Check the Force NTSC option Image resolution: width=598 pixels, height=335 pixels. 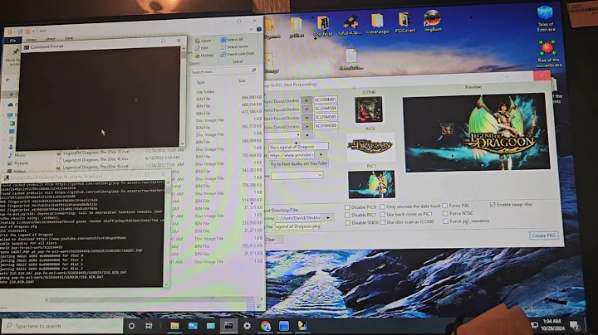(x=445, y=213)
